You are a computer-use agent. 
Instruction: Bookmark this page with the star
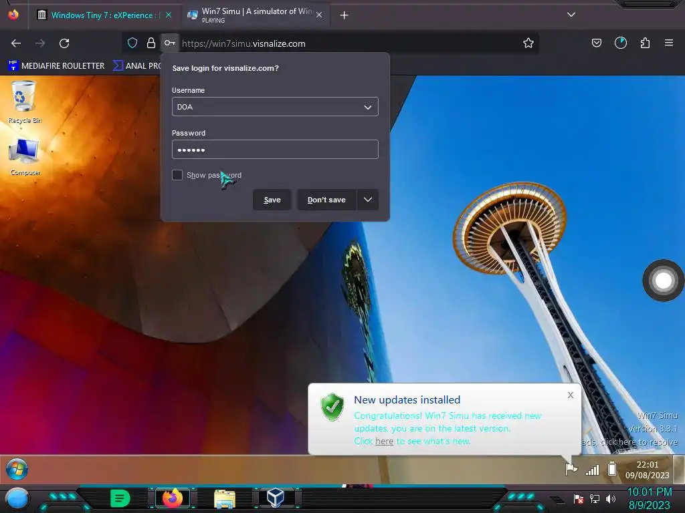pyautogui.click(x=528, y=43)
